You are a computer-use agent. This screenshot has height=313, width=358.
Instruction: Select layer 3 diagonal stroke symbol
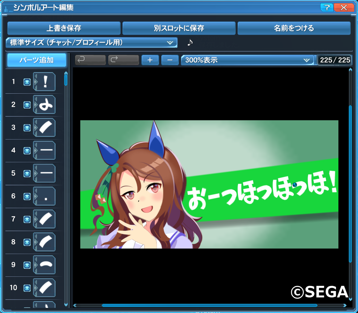[44, 127]
